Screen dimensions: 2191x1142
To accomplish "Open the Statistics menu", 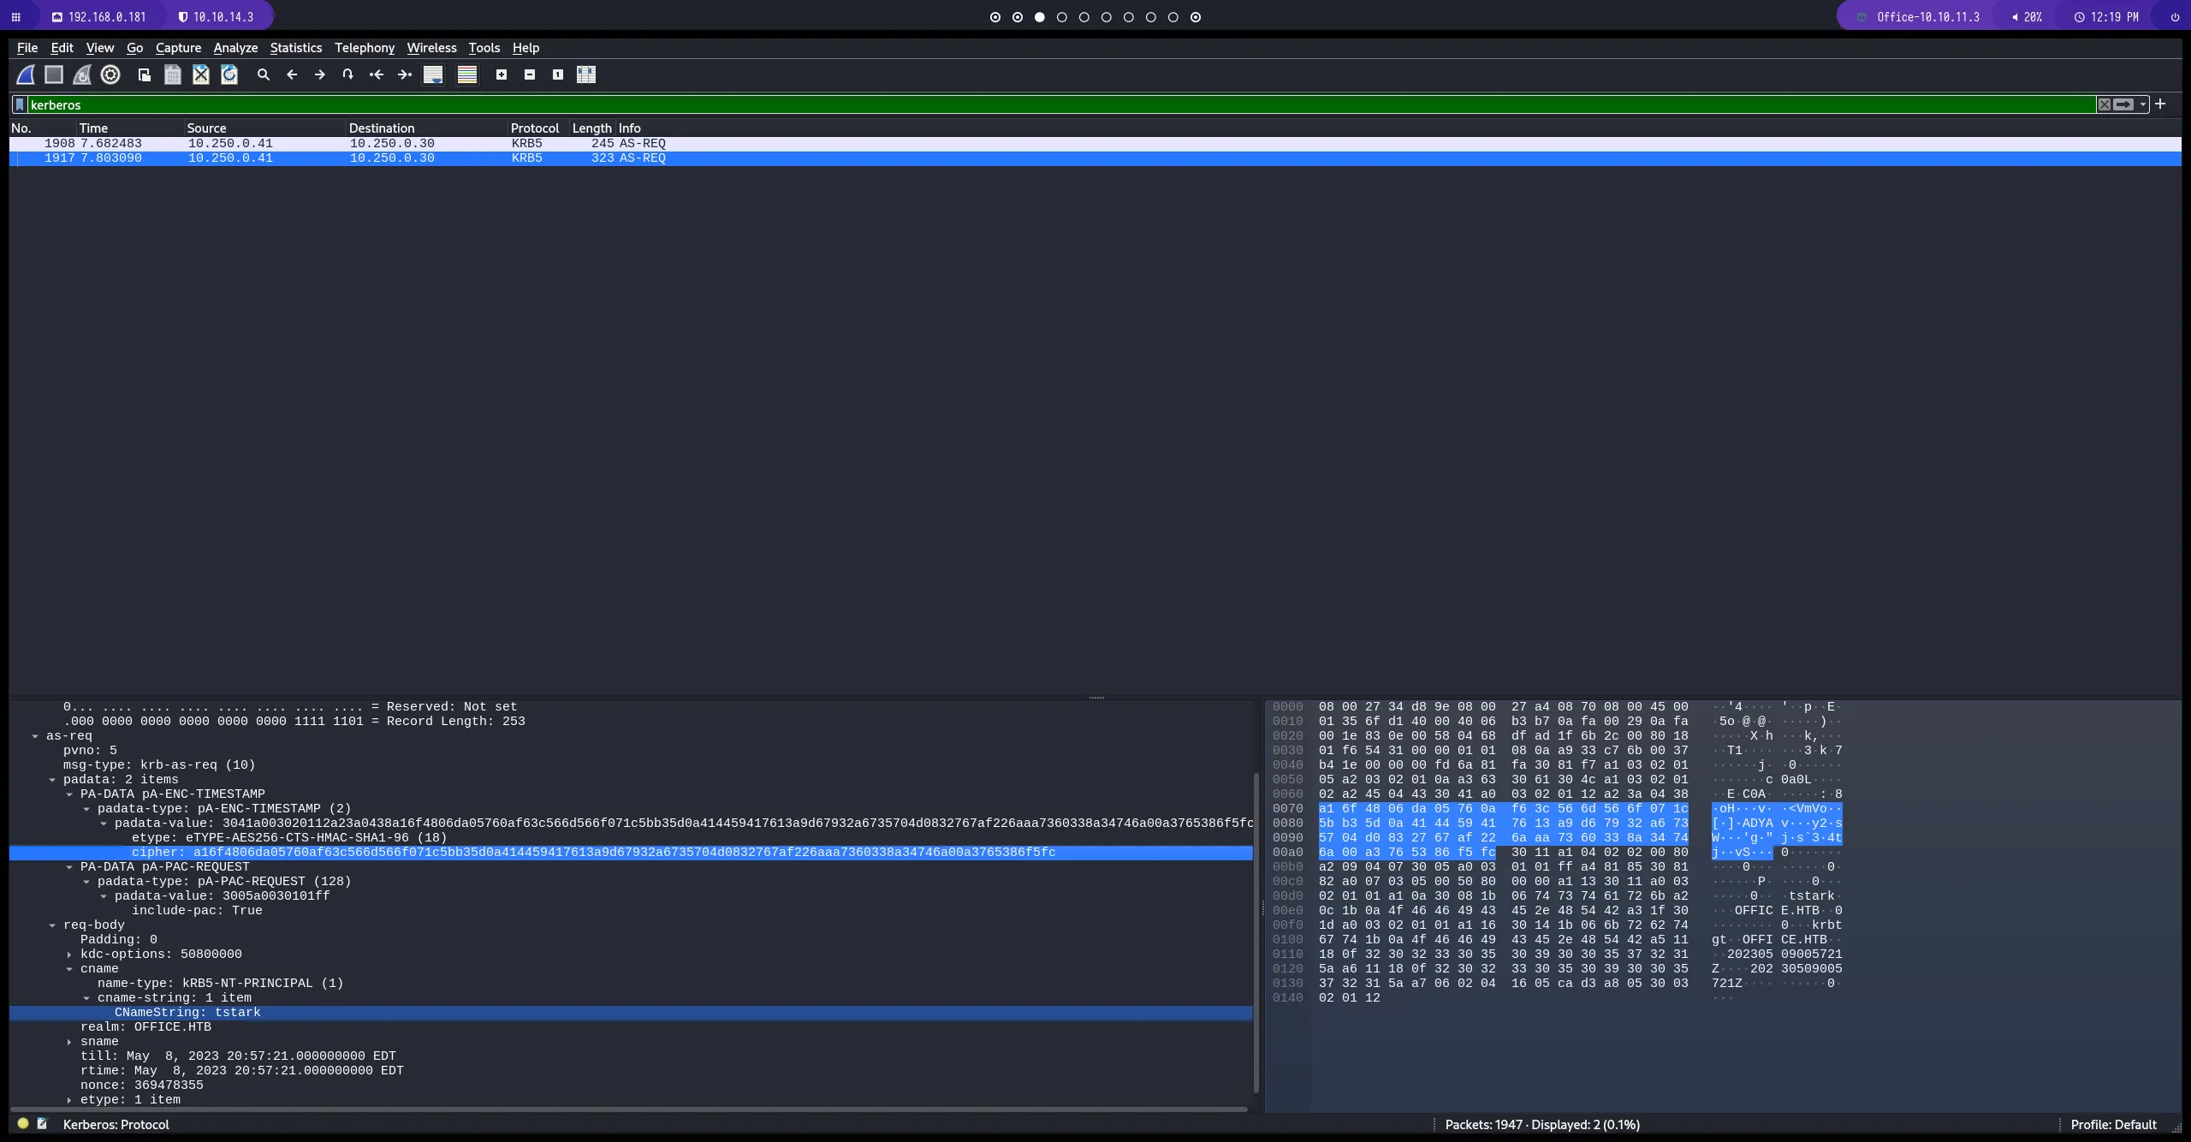I will (295, 48).
